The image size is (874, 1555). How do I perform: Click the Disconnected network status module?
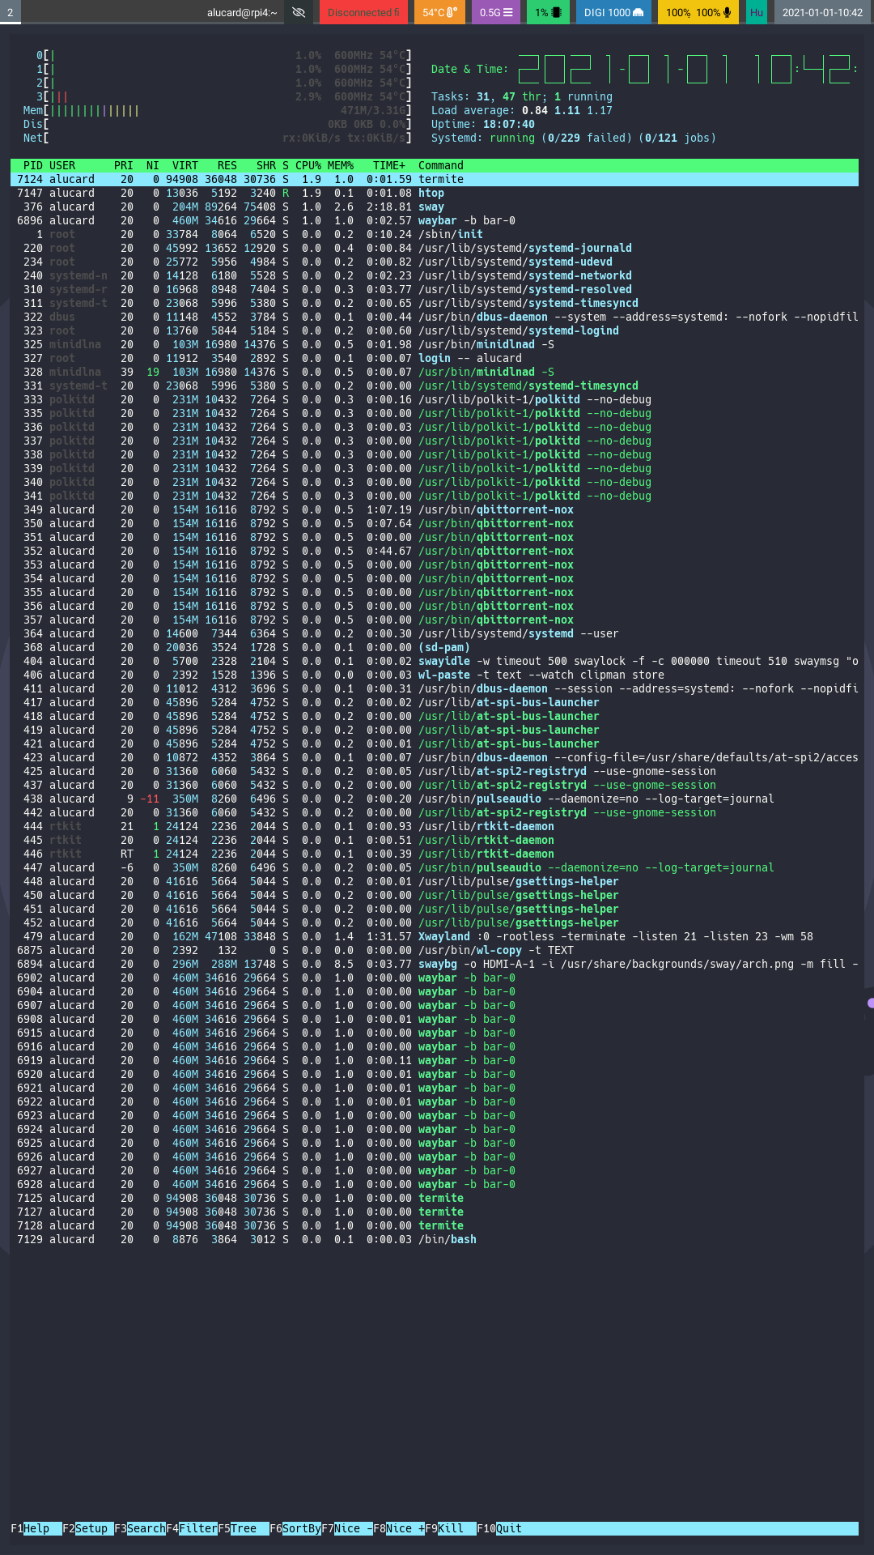tap(363, 12)
